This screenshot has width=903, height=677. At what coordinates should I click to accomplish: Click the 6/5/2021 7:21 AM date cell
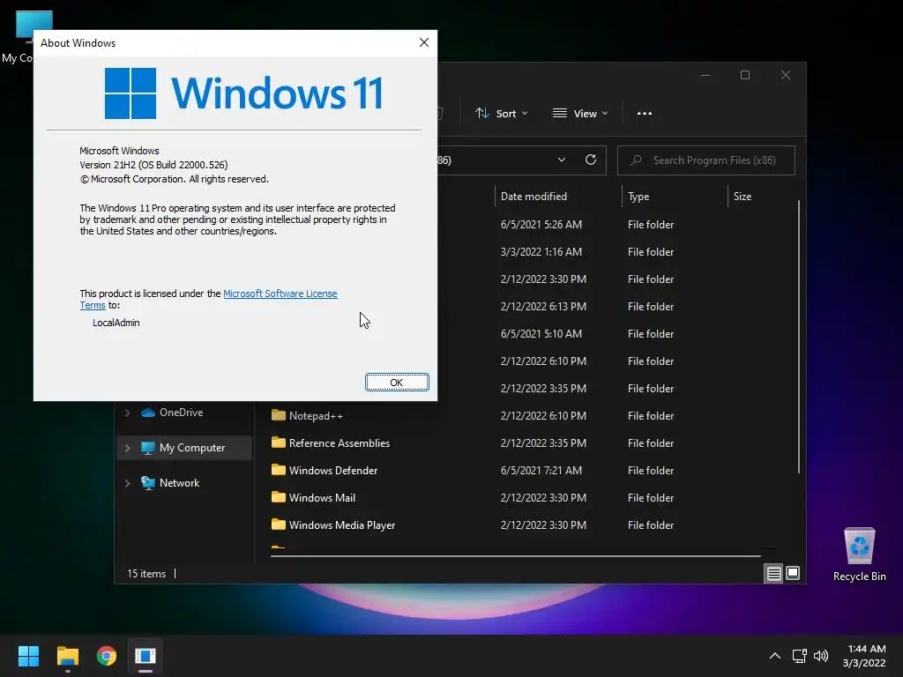pos(541,471)
